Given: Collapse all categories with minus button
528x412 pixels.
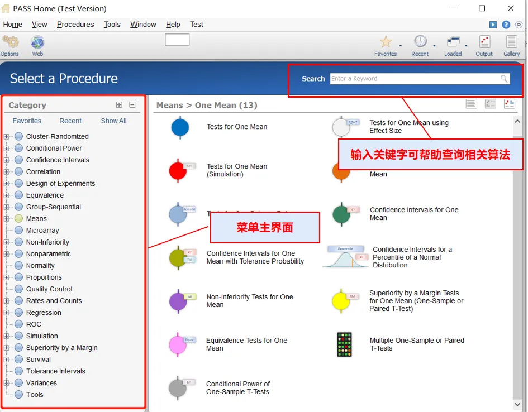Looking at the screenshot, I should [x=132, y=104].
